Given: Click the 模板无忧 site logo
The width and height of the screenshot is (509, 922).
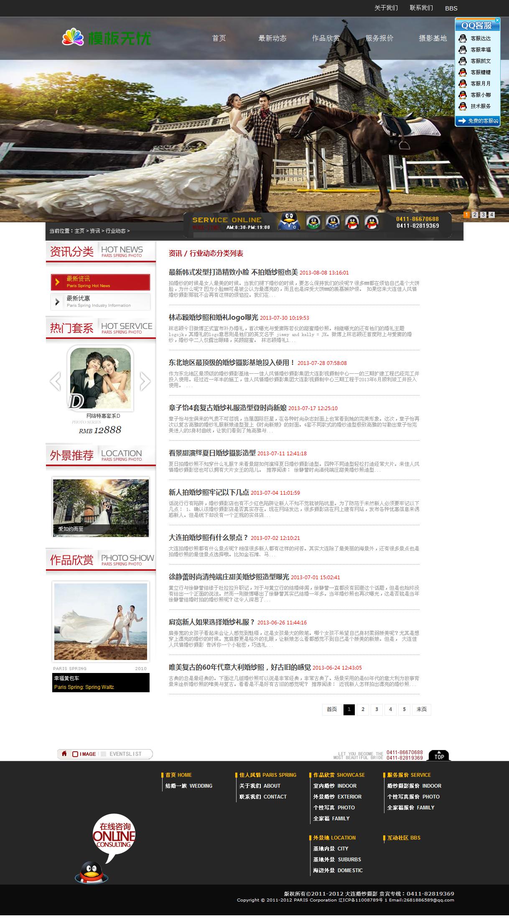Looking at the screenshot, I should click(107, 38).
